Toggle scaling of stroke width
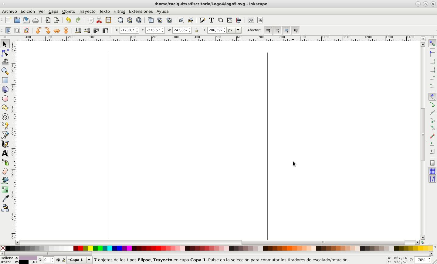The width and height of the screenshot is (437, 264). (268, 30)
